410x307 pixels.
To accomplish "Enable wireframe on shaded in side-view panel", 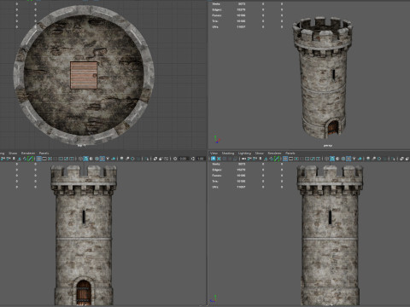I will tap(343, 159).
